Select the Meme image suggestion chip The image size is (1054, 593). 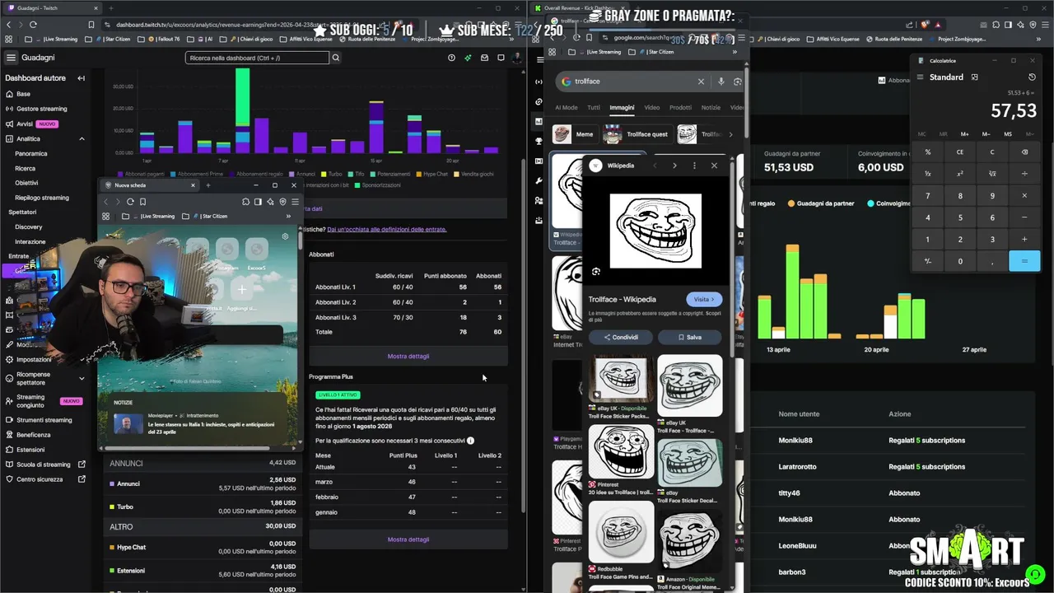pos(574,134)
